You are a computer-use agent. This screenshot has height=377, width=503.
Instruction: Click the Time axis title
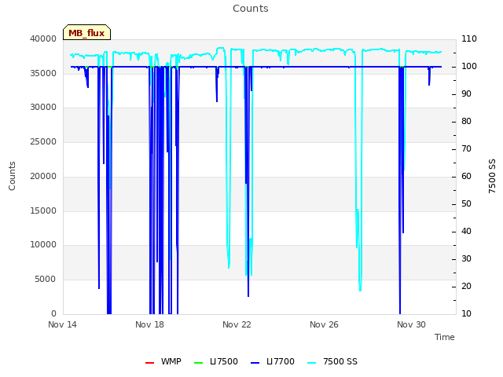coord(445,337)
